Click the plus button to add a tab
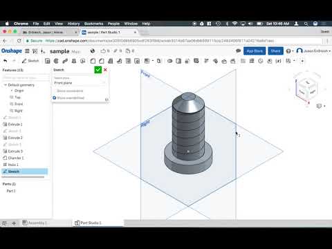 point(14,223)
